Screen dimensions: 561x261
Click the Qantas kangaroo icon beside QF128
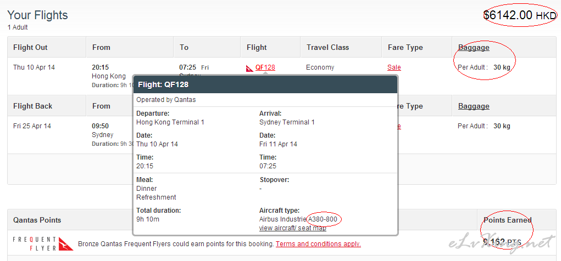click(250, 68)
